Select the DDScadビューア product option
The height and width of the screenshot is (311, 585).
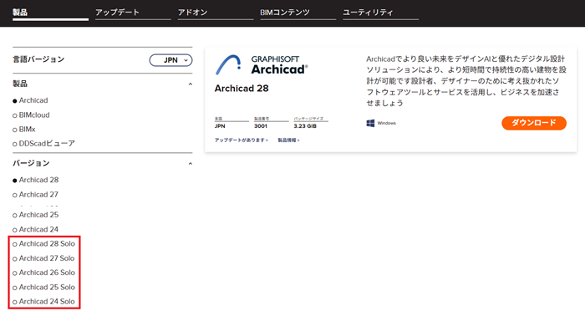43,143
